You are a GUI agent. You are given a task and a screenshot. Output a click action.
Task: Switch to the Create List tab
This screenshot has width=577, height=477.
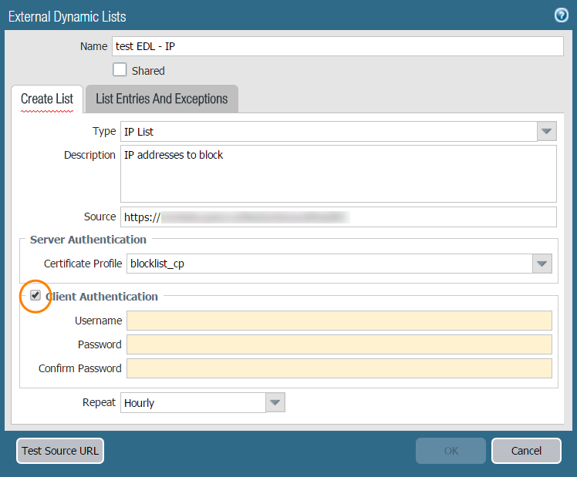tap(47, 99)
